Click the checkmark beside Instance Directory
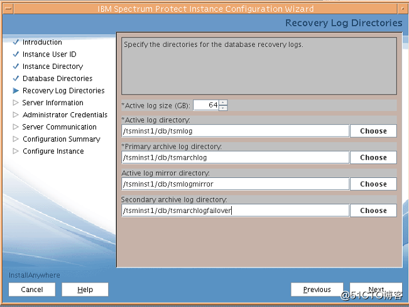 16,66
